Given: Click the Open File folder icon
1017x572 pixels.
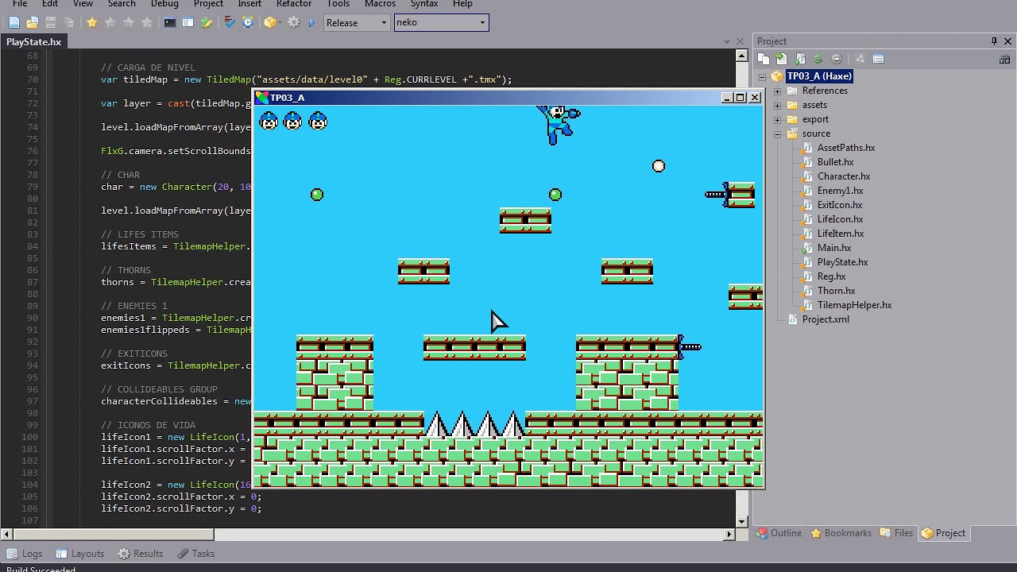Looking at the screenshot, I should (33, 23).
